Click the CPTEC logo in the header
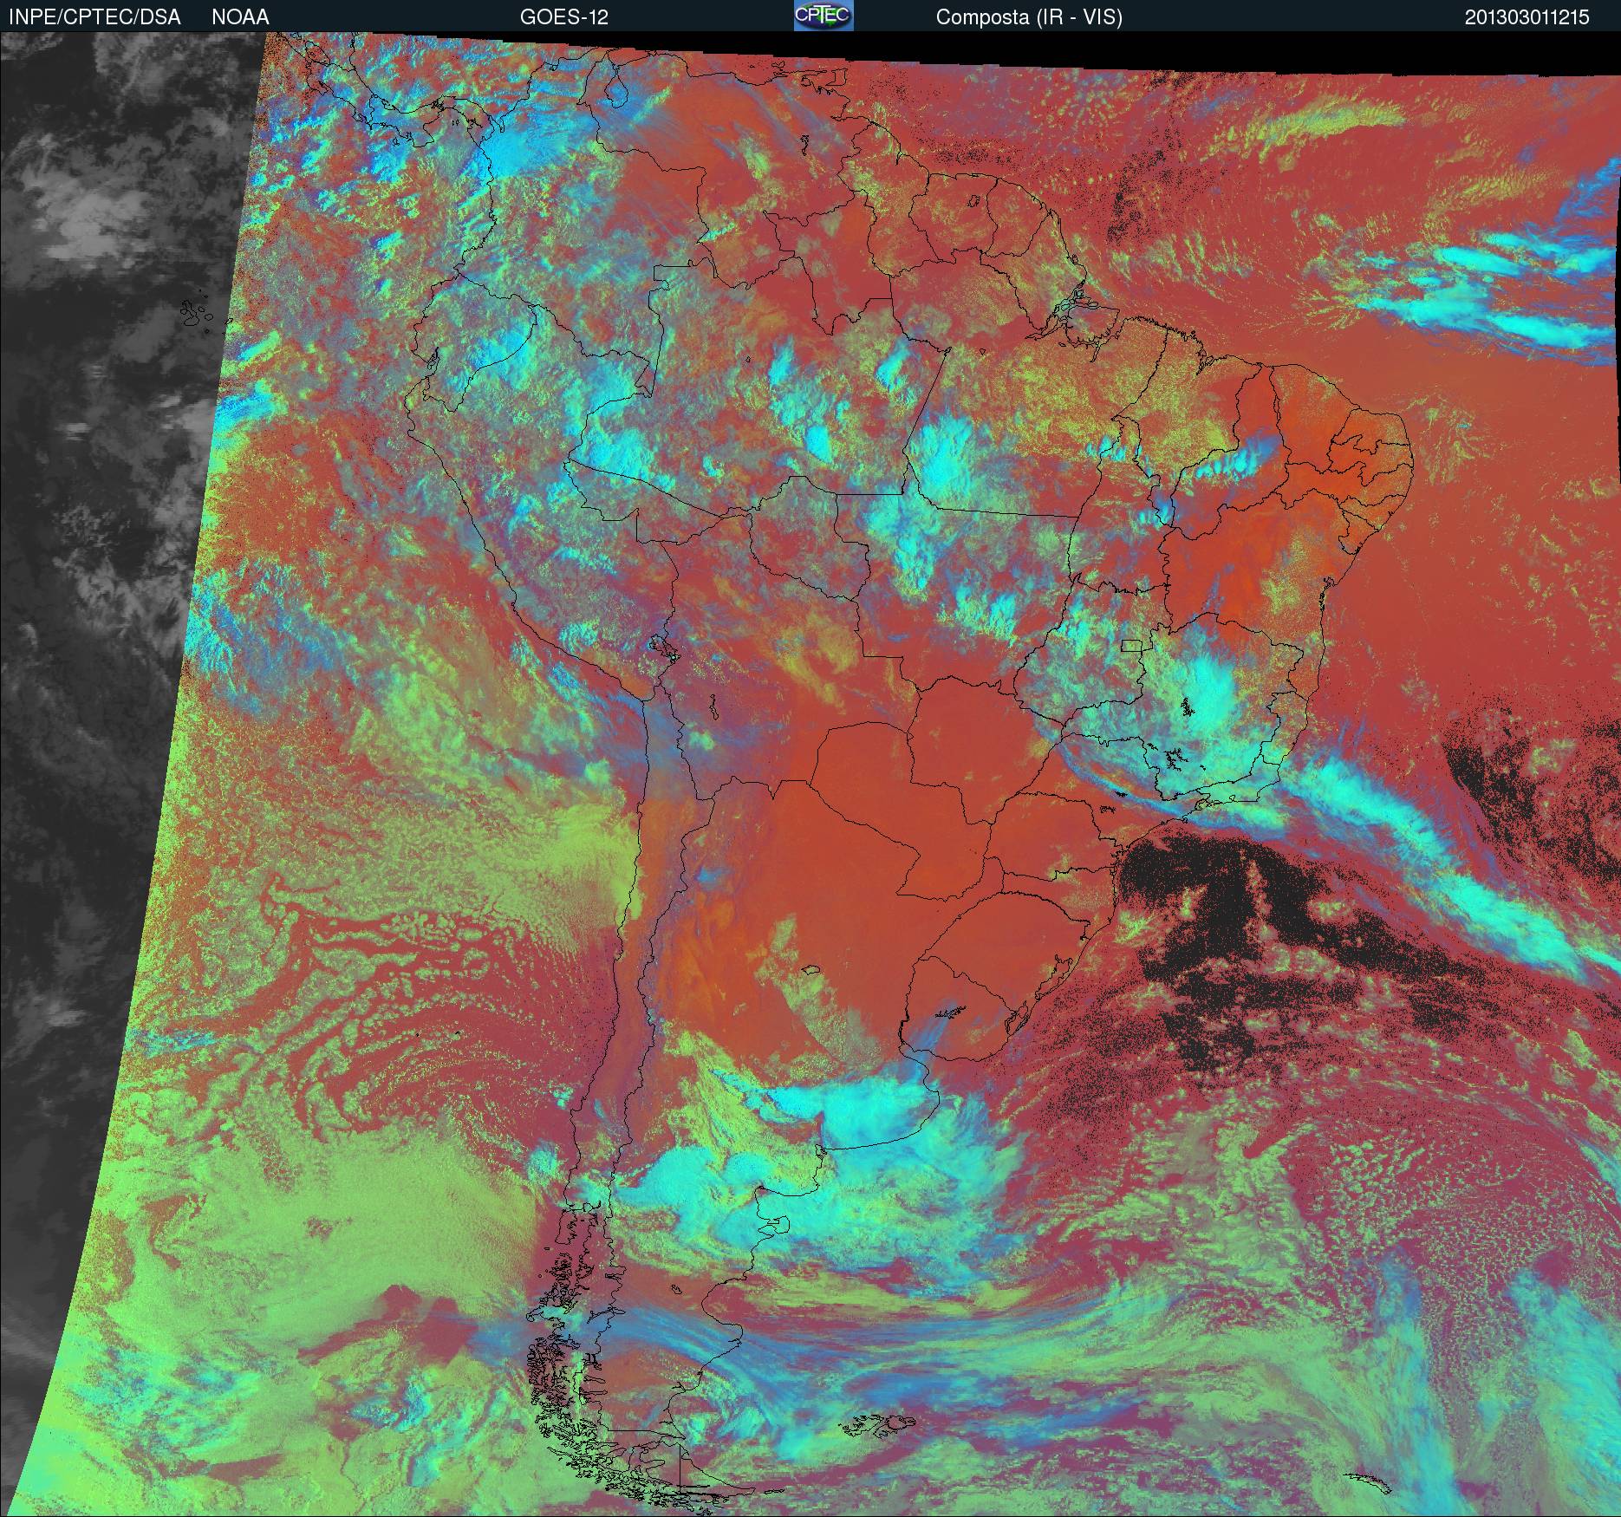 point(824,16)
